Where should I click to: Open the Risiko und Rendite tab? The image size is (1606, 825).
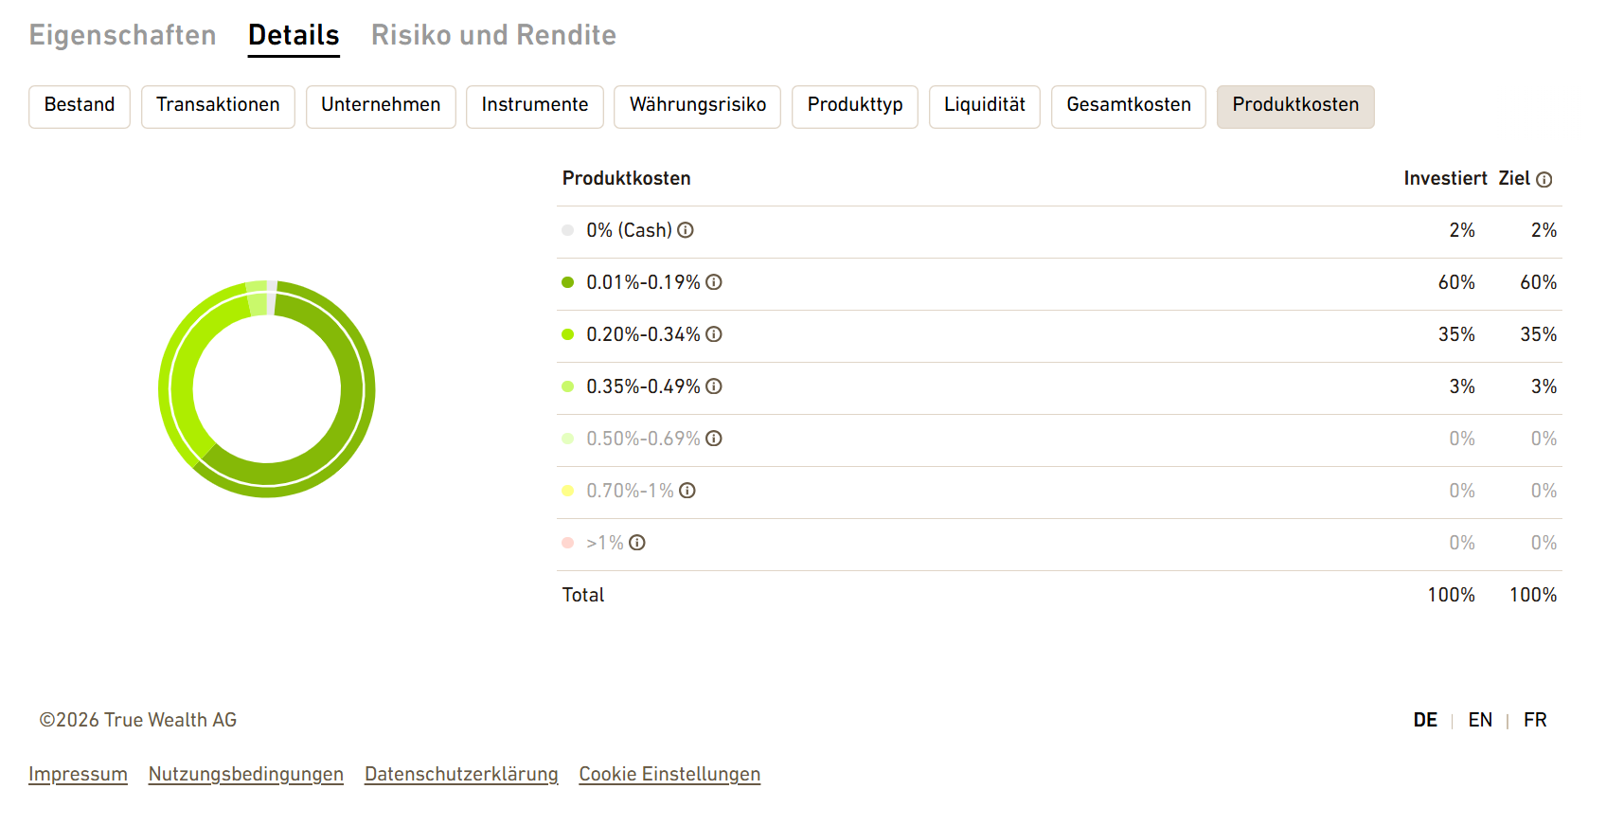point(493,35)
